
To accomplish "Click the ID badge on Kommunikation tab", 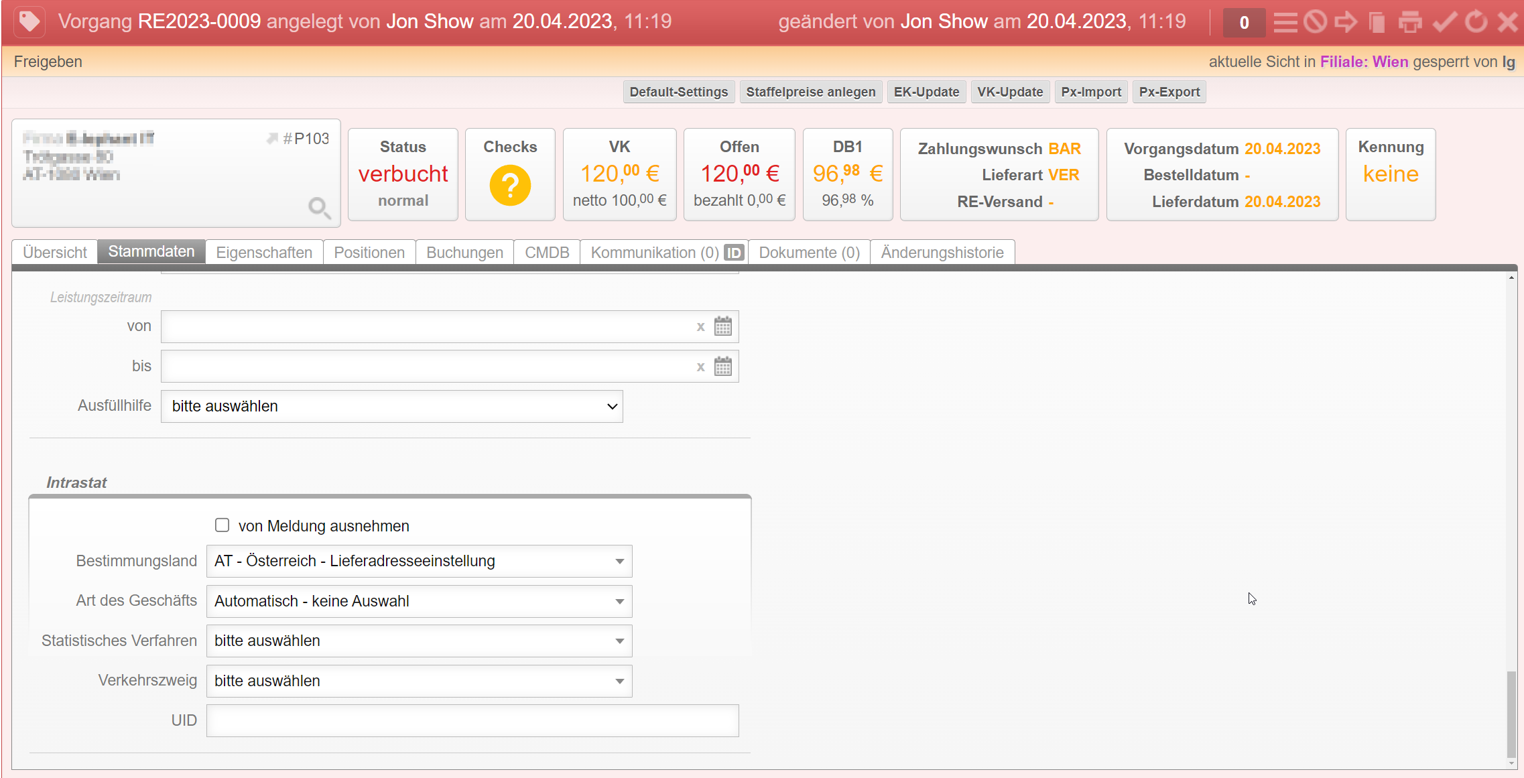I will point(734,253).
